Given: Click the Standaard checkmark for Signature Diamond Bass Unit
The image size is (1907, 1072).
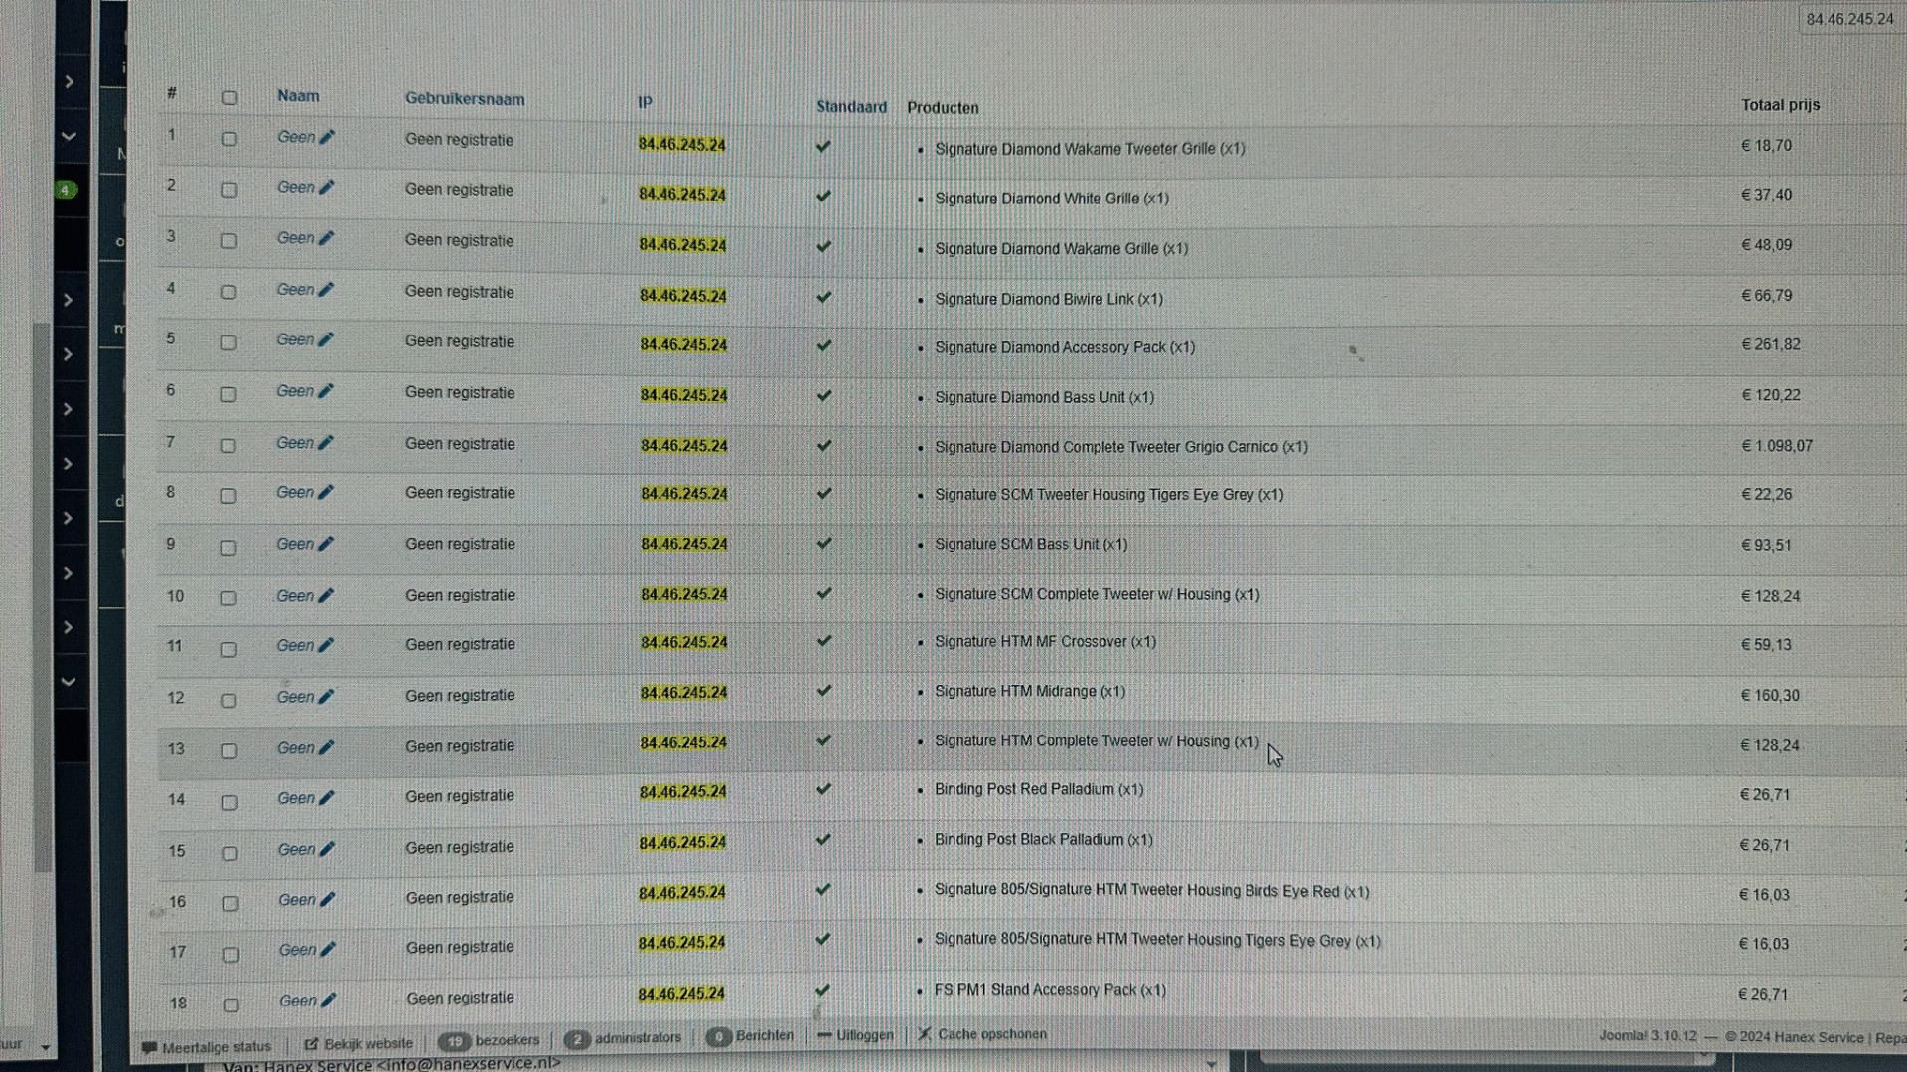Looking at the screenshot, I should [823, 395].
